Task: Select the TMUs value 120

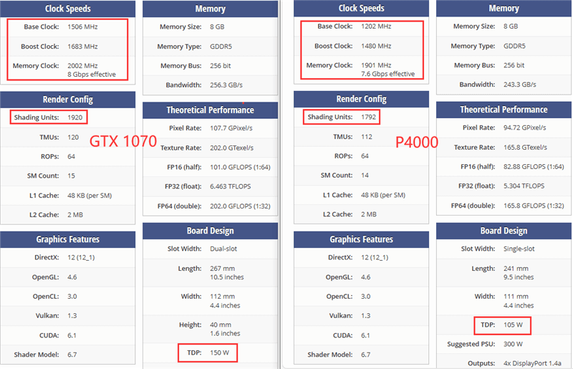Action: click(x=73, y=137)
